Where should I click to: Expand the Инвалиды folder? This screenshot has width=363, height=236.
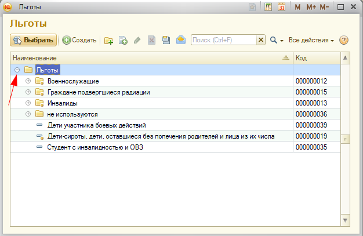(x=28, y=103)
